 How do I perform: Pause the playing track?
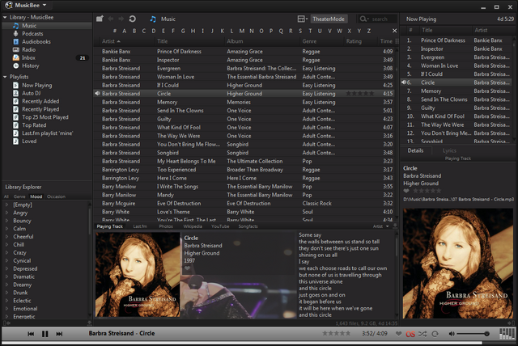pos(45,334)
